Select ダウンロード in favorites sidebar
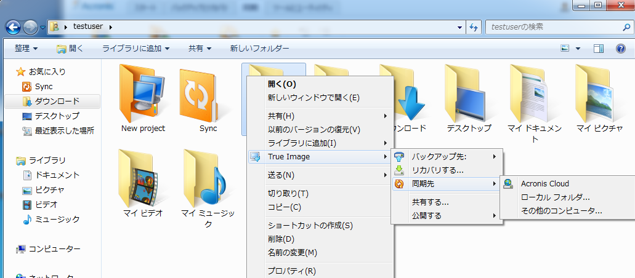The height and width of the screenshot is (278, 635). pyautogui.click(x=57, y=101)
